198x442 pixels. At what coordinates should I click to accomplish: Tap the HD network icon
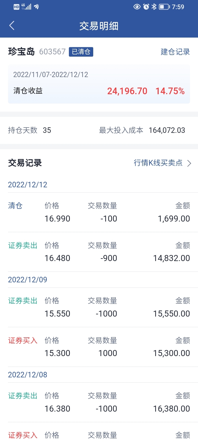16,7
